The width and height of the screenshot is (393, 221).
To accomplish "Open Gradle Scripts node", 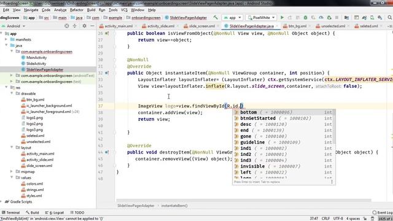I will pos(21,202).
